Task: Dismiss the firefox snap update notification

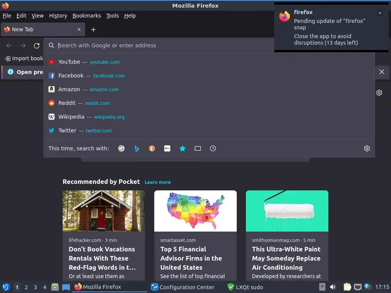Action: click(380, 13)
